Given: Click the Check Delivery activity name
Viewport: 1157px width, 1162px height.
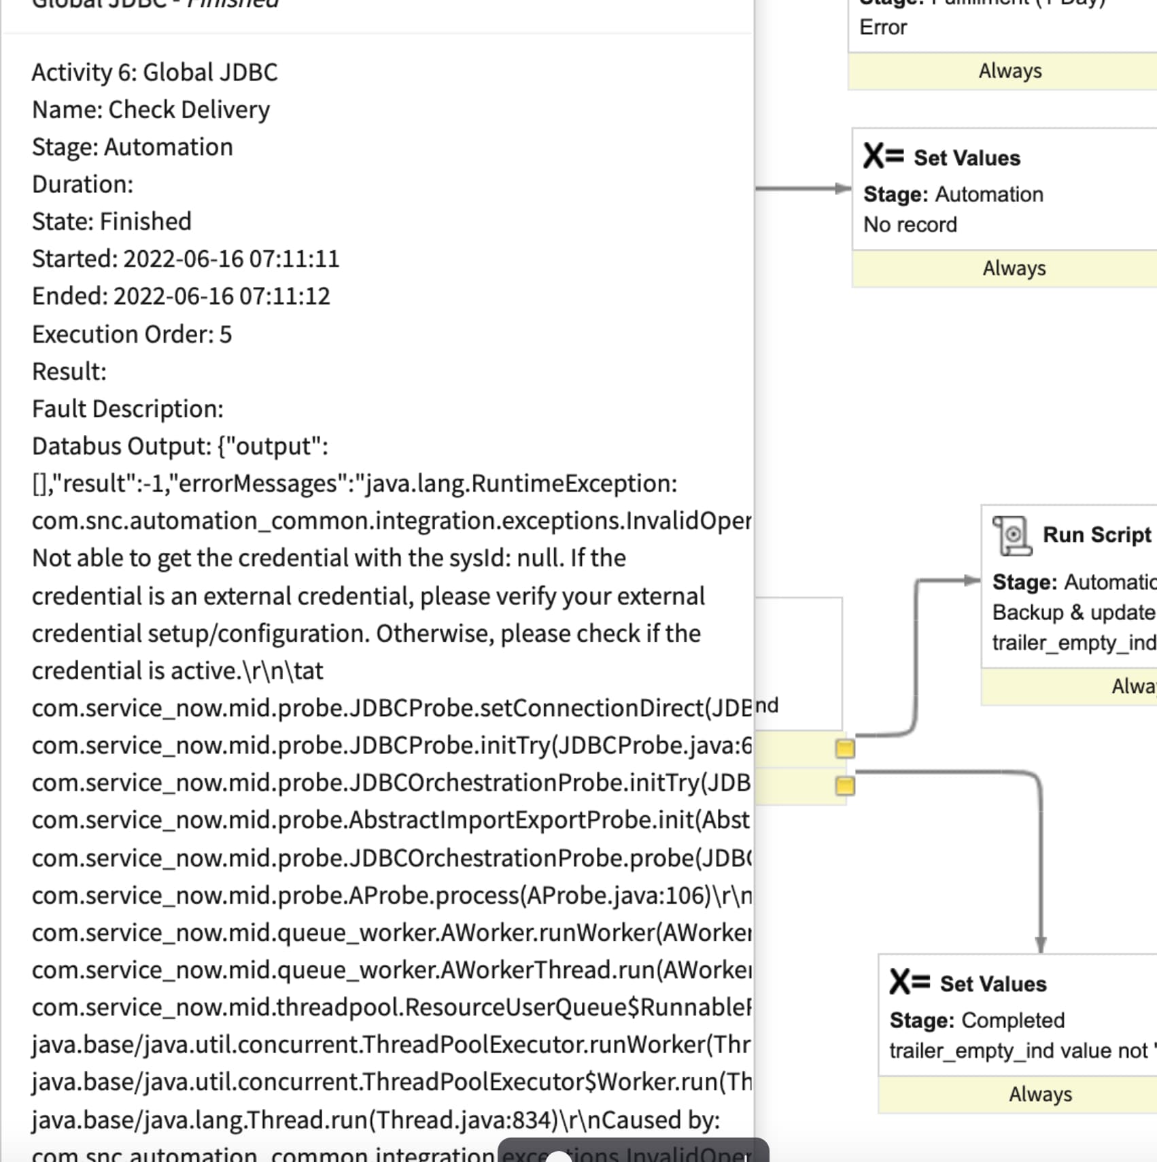Looking at the screenshot, I should tap(151, 109).
